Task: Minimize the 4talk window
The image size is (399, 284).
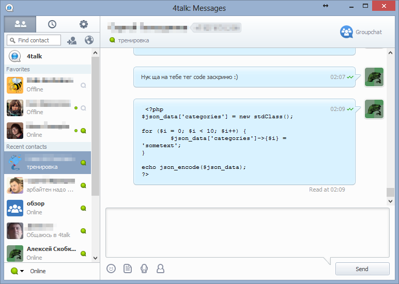Action: click(x=351, y=6)
